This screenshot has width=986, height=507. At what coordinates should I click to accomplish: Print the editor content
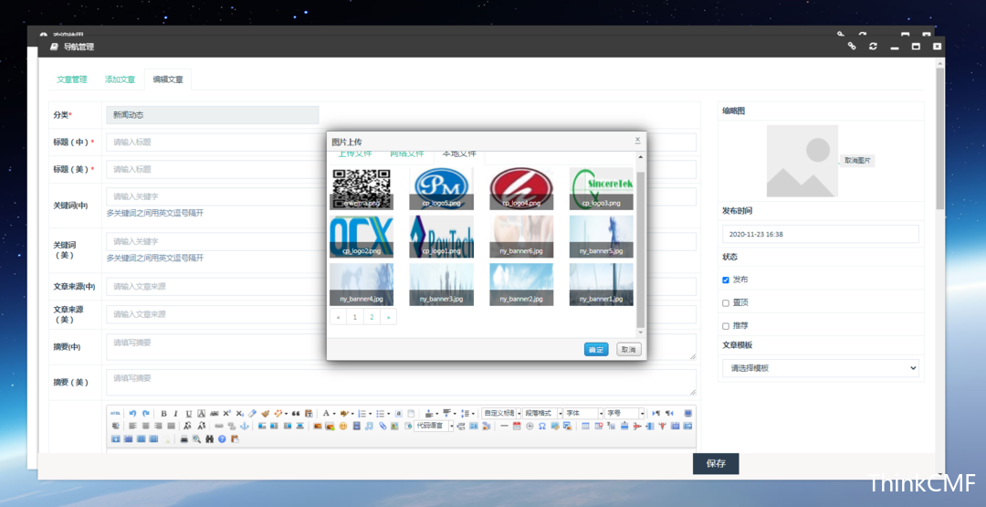[184, 439]
